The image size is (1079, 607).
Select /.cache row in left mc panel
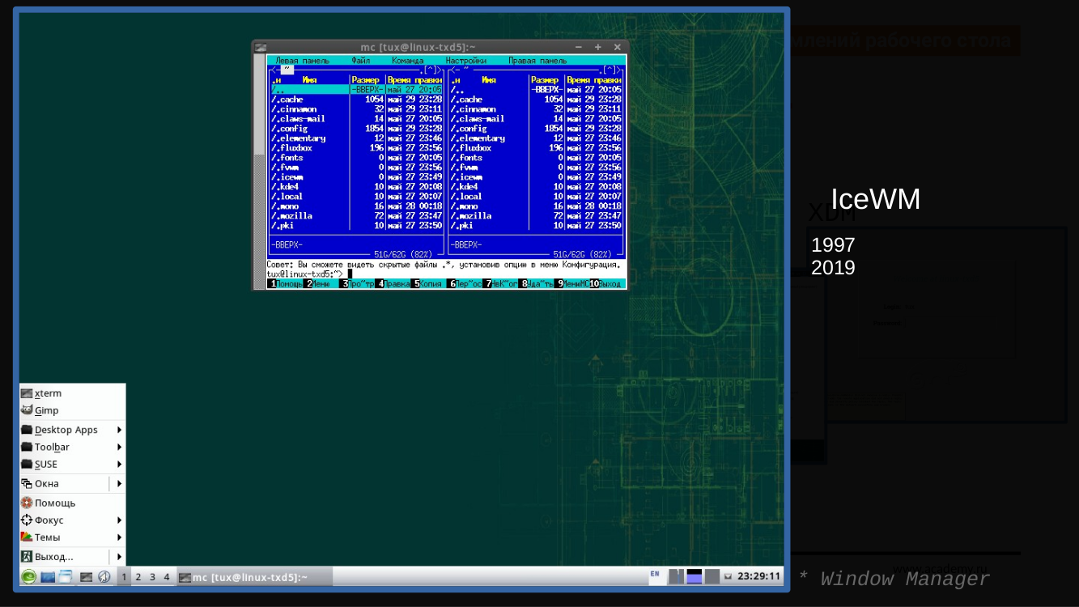(357, 100)
